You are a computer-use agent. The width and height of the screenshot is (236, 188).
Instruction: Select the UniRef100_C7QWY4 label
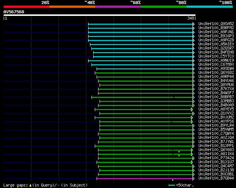(x=216, y=134)
